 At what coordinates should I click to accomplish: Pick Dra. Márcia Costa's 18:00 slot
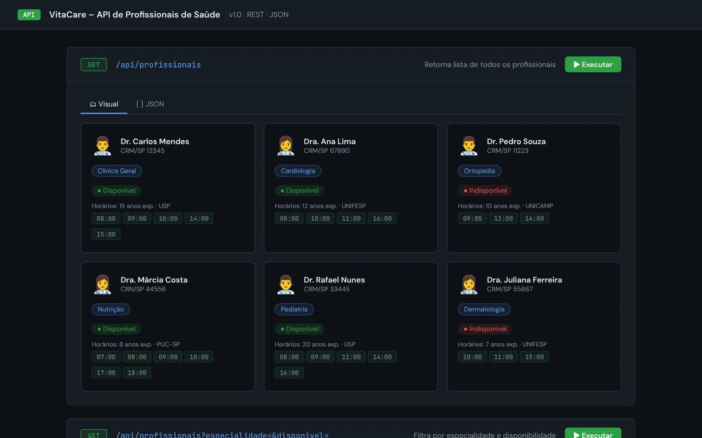[137, 373]
